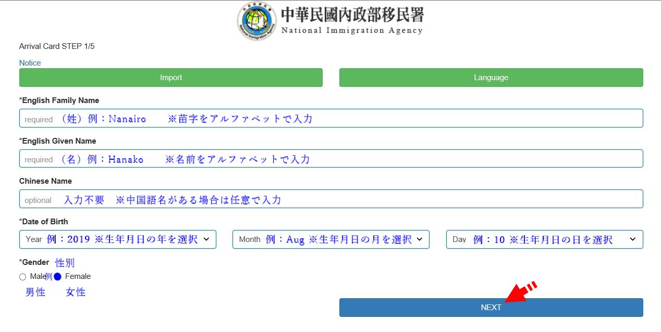Click the 男性 annotation under Male

pyautogui.click(x=35, y=292)
